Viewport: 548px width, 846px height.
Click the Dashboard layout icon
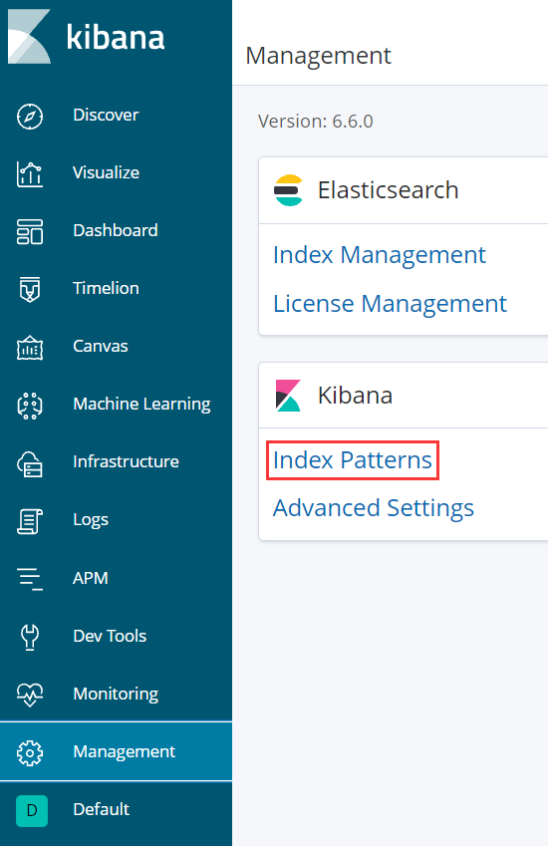coord(30,232)
